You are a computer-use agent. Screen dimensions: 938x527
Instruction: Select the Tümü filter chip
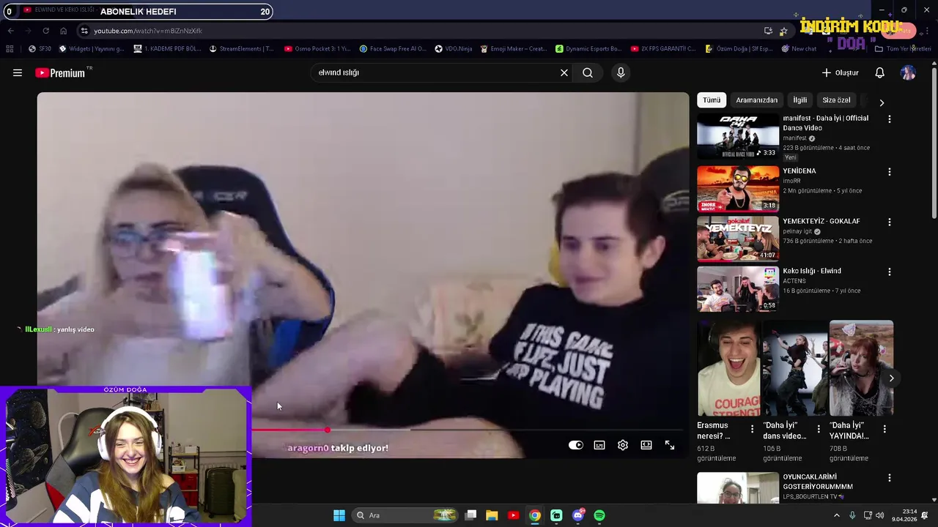coord(712,100)
